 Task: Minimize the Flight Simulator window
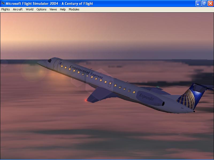[x=198, y=3]
